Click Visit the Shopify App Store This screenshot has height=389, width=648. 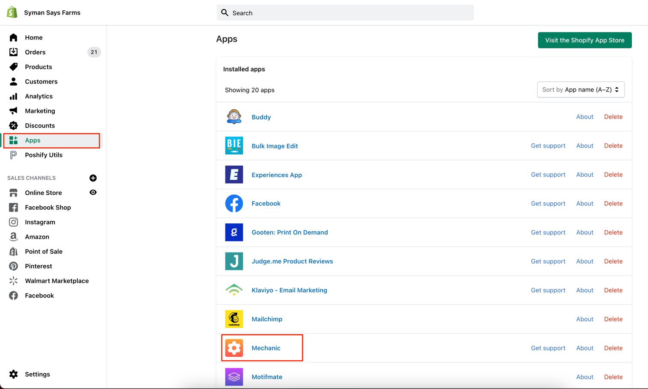(584, 40)
